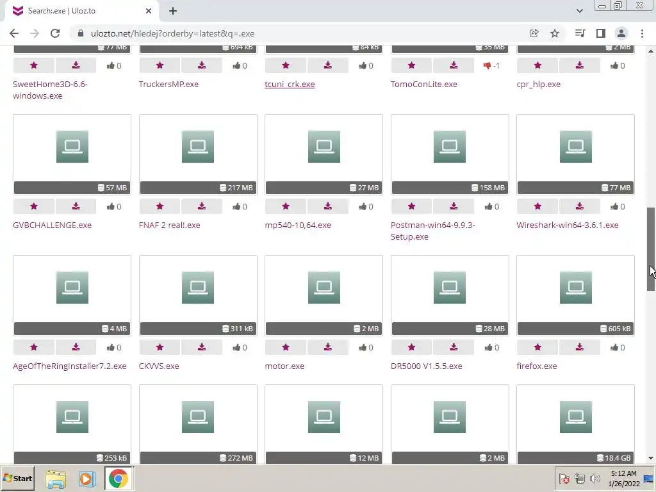Open the TruckersMP.exe file link
The image size is (656, 492).
tap(168, 84)
